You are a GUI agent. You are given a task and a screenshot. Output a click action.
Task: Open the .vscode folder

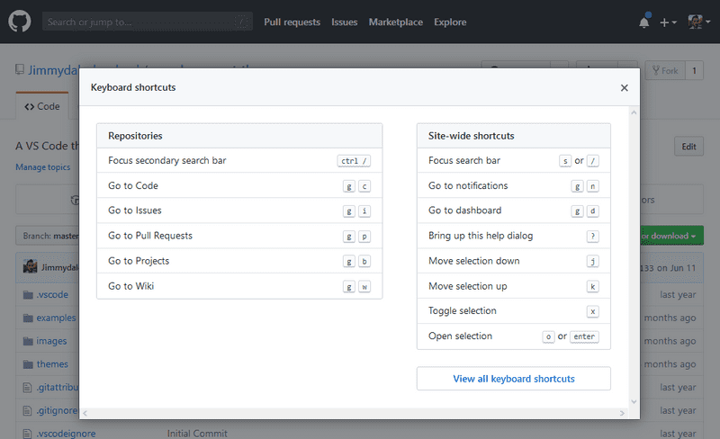[x=52, y=295]
